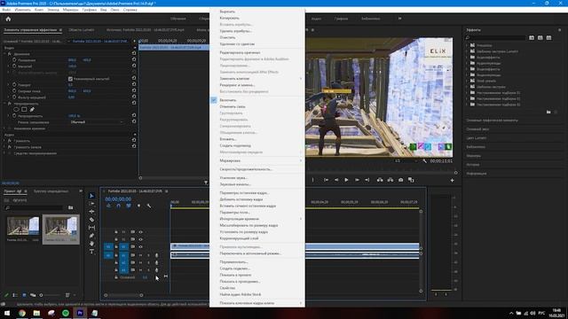Screen dimensions: 568x319
Task: Expand the Video Effects folder in Effects
Action: pos(467,69)
